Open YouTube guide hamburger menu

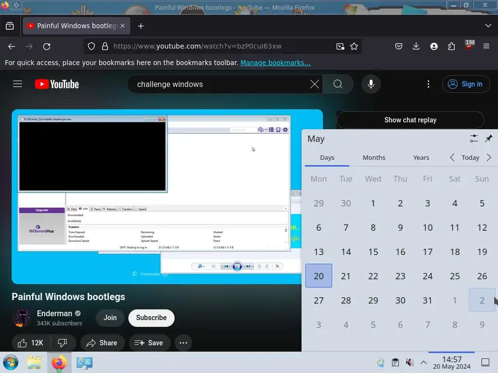(18, 84)
